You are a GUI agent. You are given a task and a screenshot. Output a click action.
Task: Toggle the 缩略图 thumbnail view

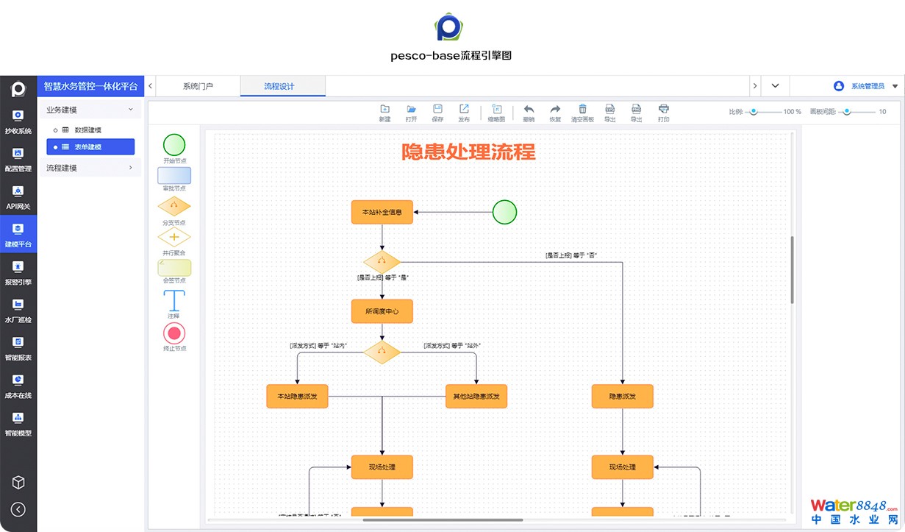click(x=497, y=112)
